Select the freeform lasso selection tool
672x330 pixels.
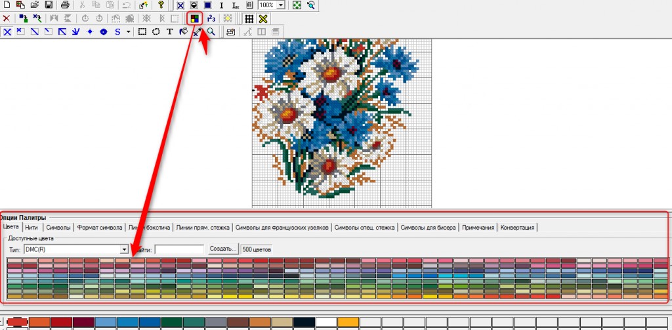(x=156, y=31)
